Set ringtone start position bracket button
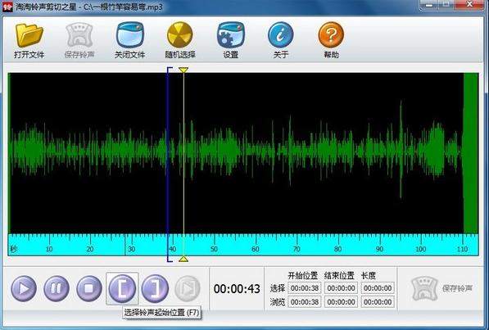Image resolution: width=489 pixels, height=330 pixels. click(x=122, y=288)
